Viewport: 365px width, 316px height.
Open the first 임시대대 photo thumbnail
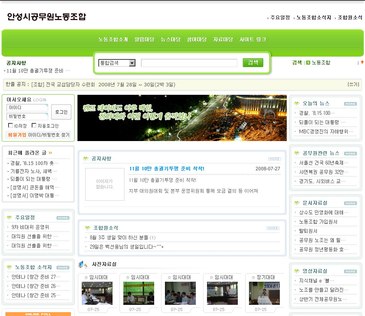coord(97,293)
